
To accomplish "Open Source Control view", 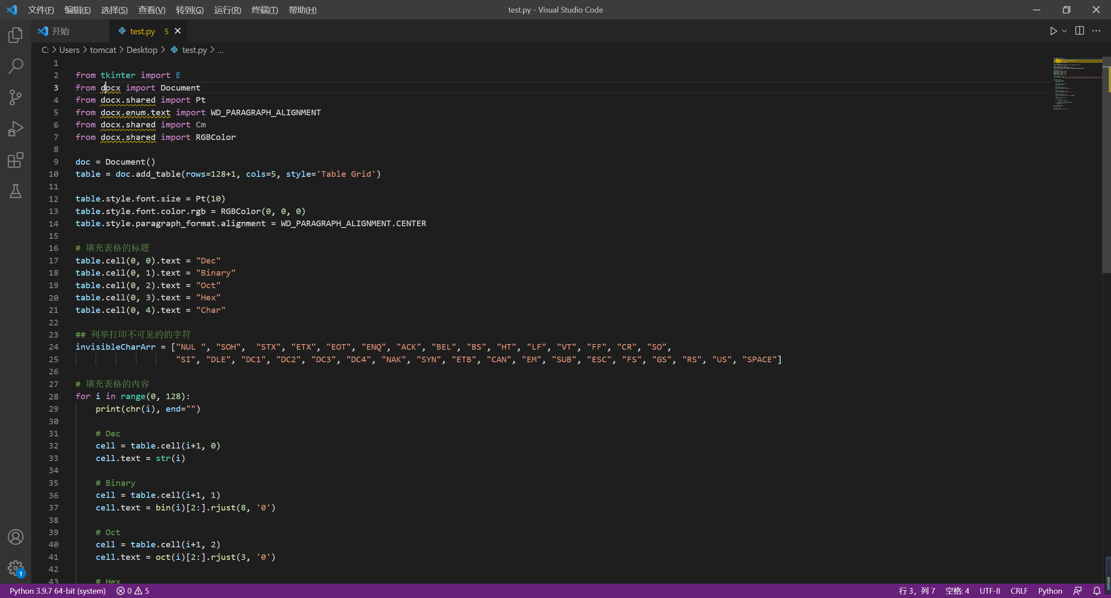I will coord(16,97).
